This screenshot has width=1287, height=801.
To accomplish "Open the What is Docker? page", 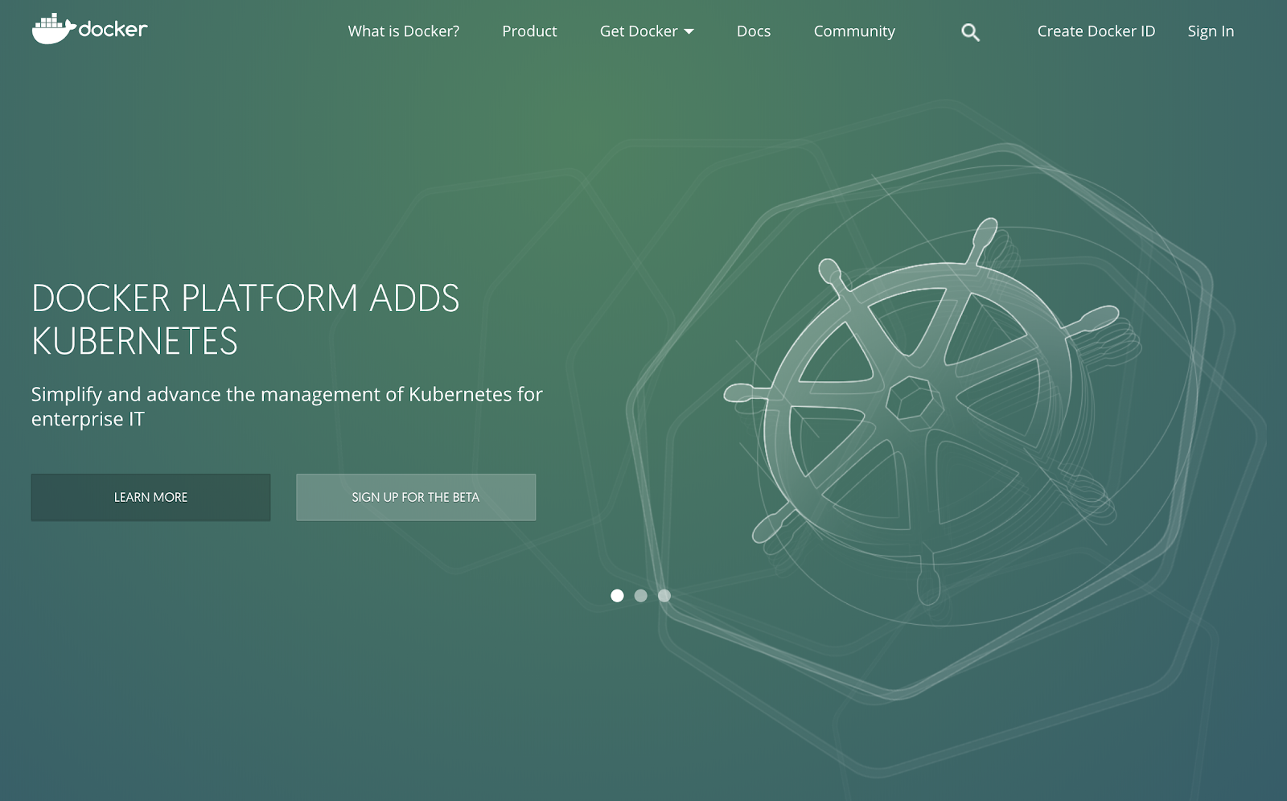I will pos(404,31).
